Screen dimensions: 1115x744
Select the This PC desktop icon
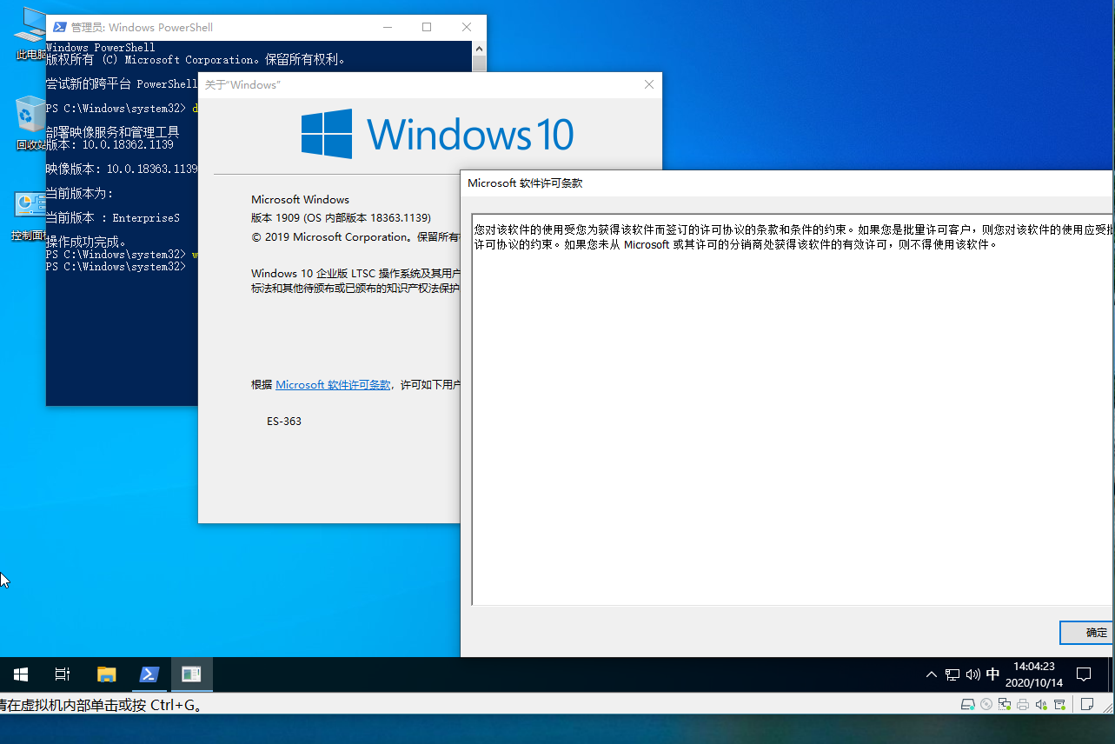click(30, 35)
